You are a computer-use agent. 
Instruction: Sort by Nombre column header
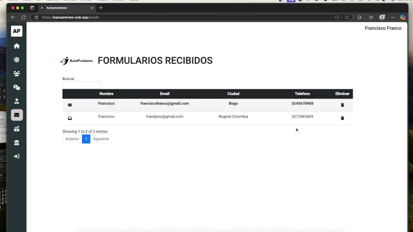tap(106, 94)
